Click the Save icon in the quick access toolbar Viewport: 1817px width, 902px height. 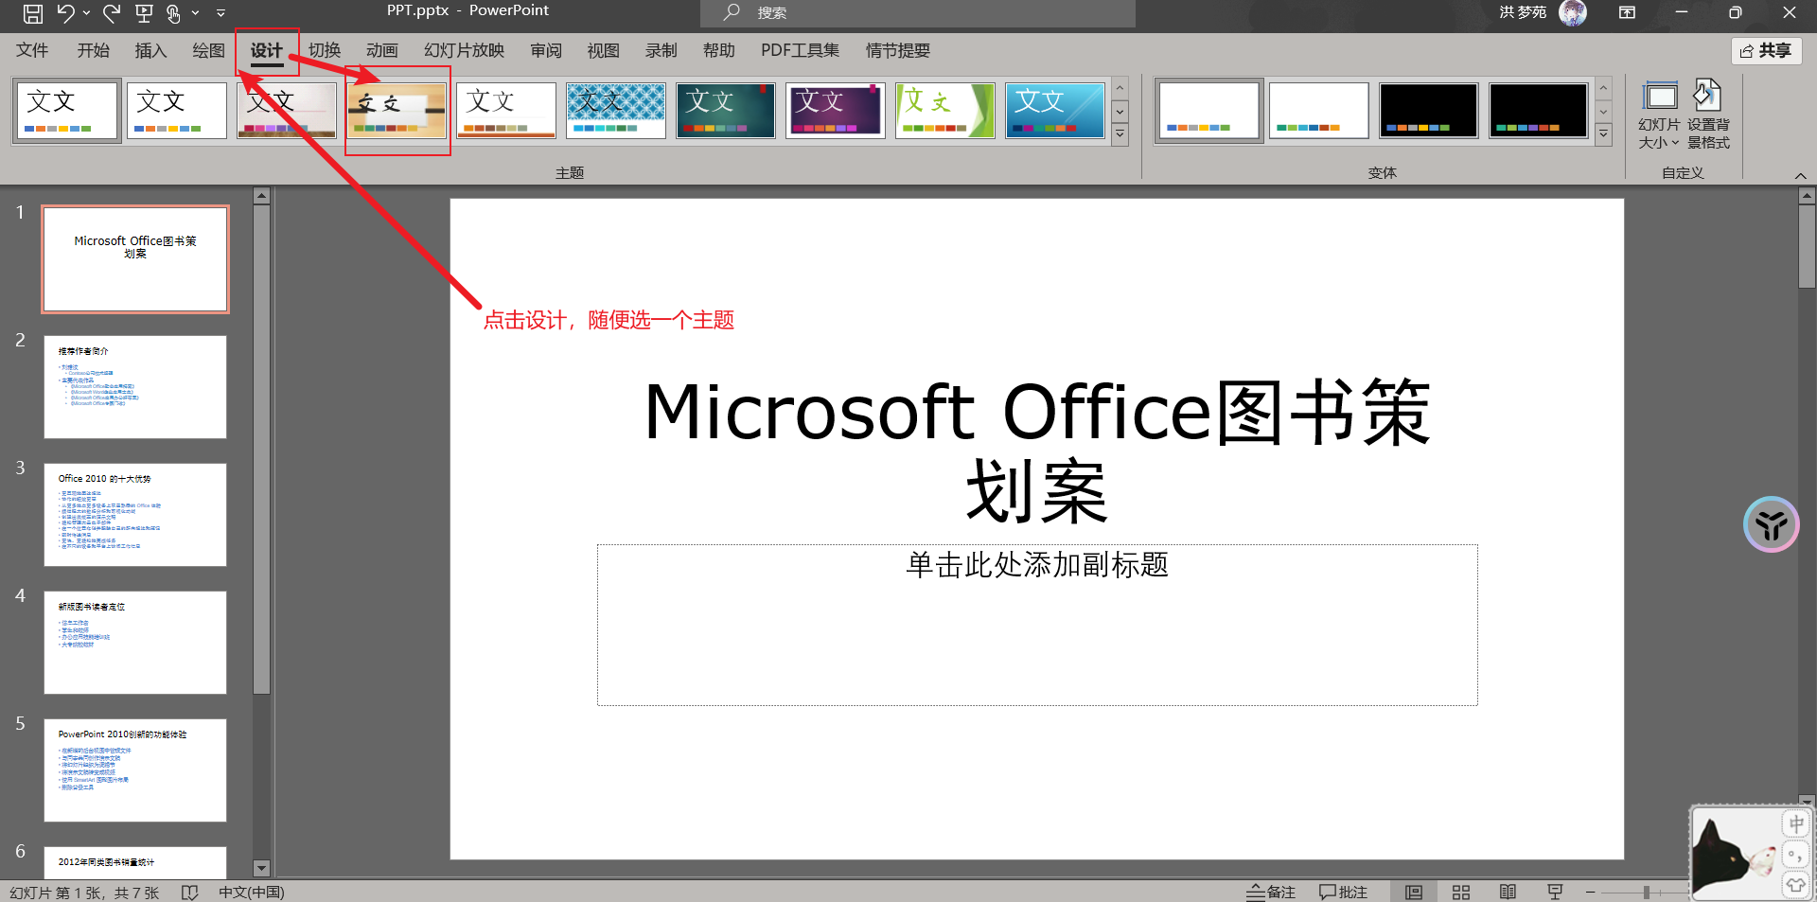[32, 13]
